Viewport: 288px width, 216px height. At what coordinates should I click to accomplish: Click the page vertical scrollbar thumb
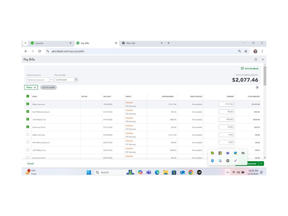click(x=265, y=76)
